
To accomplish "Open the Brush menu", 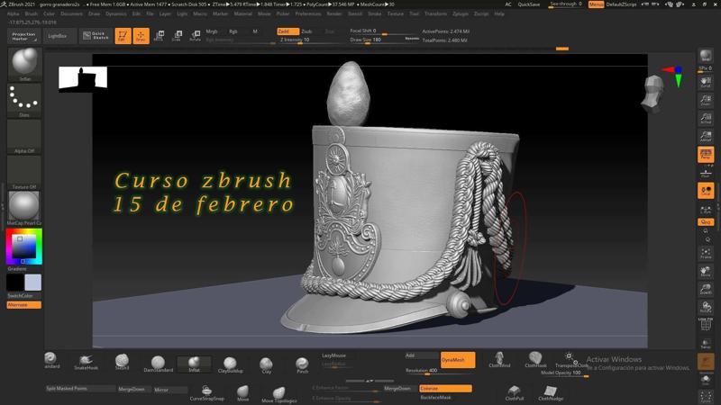I will coord(32,13).
